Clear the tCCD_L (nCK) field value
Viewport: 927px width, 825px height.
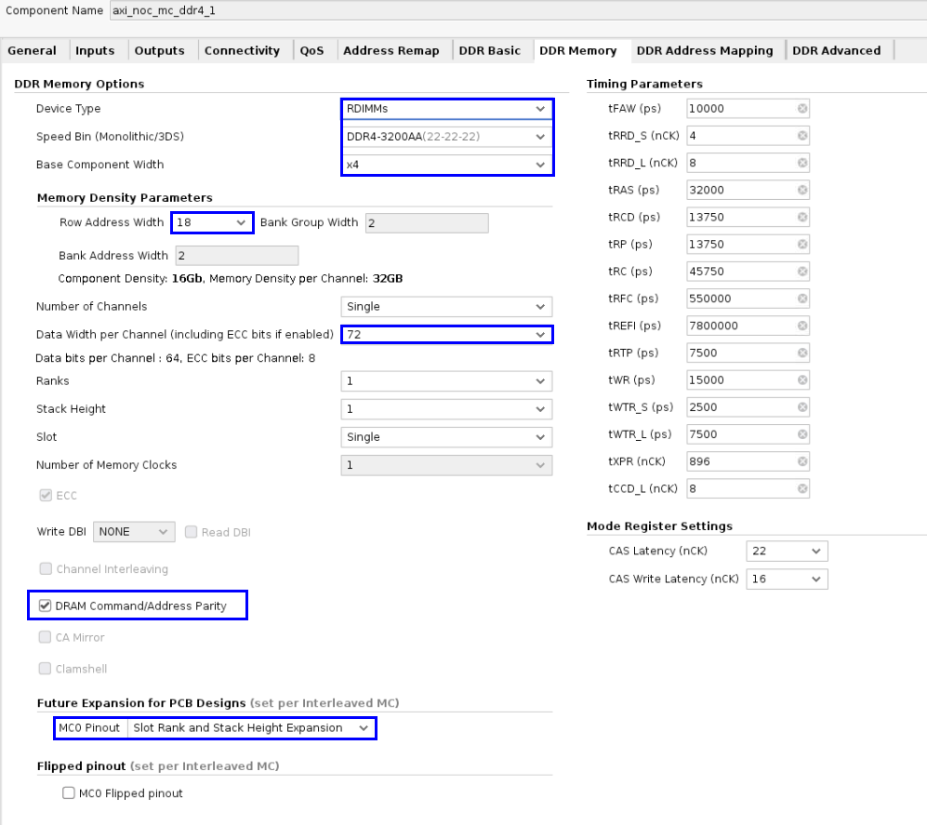802,488
